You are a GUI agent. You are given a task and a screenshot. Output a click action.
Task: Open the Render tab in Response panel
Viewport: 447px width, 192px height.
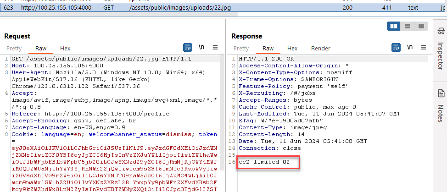point(320,48)
